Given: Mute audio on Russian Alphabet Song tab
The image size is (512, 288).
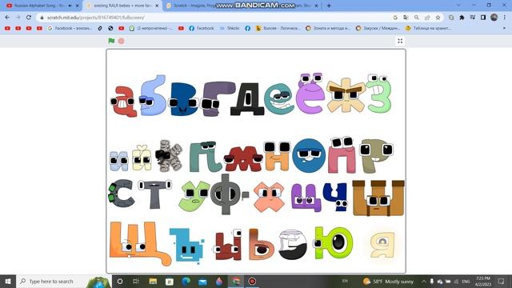Looking at the screenshot, I should (70, 6).
